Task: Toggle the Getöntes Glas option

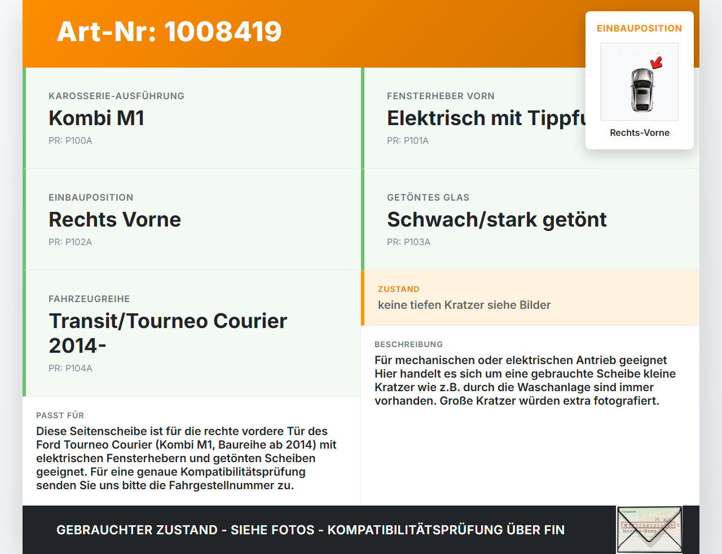Action: pos(496,220)
